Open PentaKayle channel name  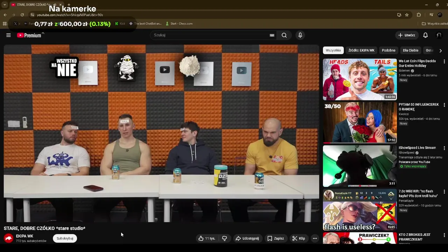[x=406, y=201]
